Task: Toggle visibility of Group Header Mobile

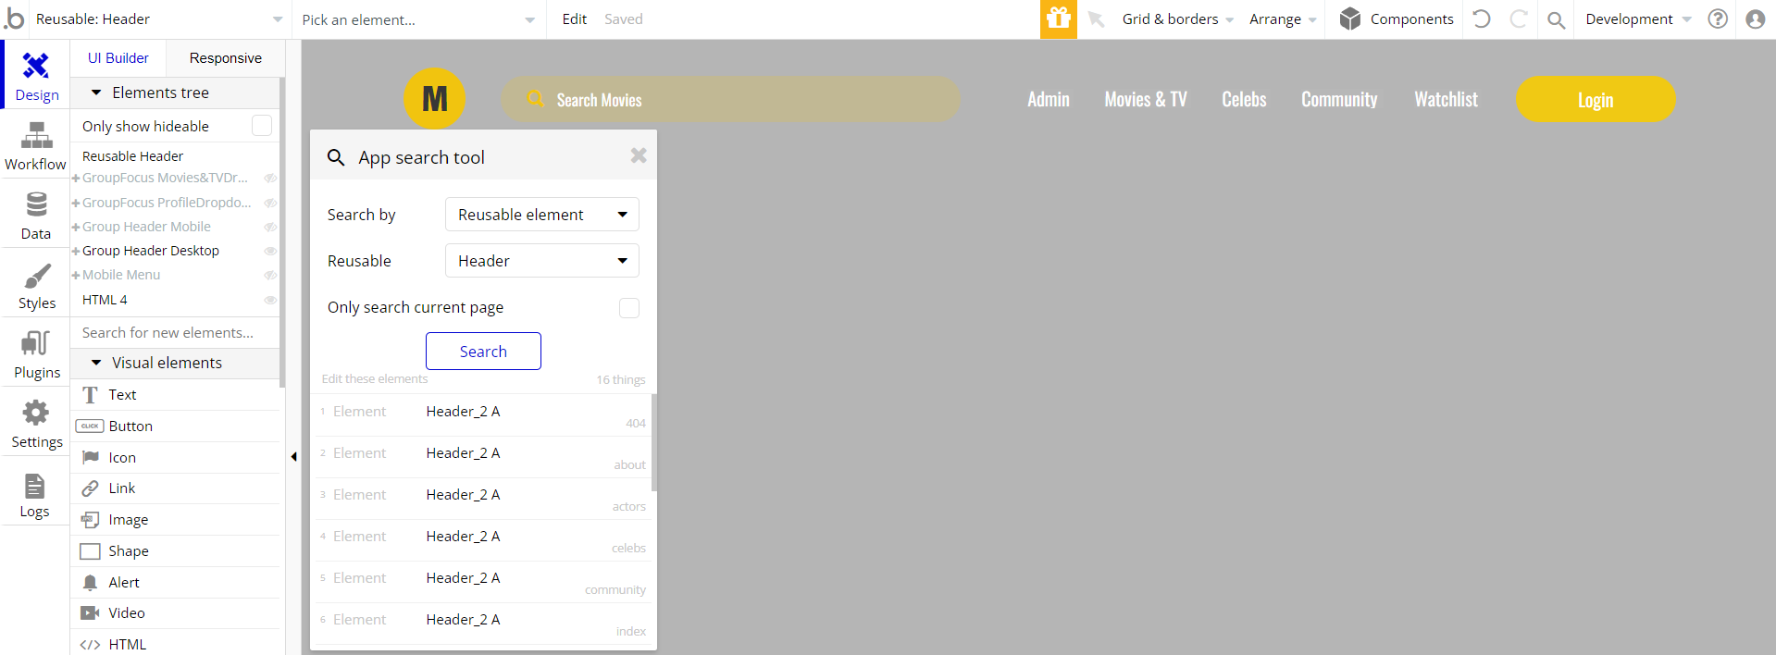Action: click(270, 227)
